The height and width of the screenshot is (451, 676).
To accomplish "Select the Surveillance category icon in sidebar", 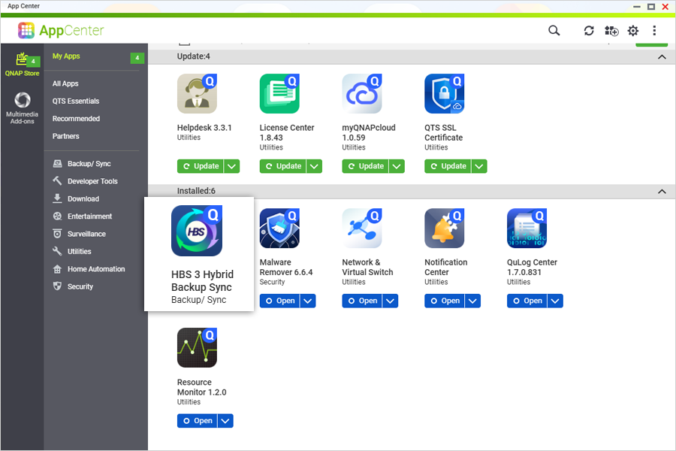I will click(x=57, y=234).
